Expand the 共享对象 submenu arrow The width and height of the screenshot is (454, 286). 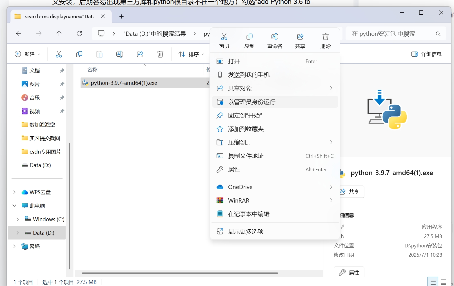[x=331, y=88]
